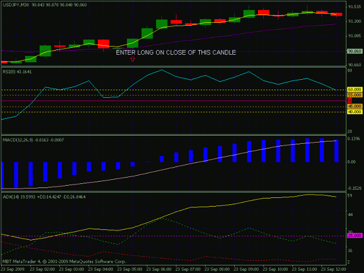This screenshot has height=273, width=364.
Task: Click the yellow 60.000 RSI level tag
Action: [355, 90]
